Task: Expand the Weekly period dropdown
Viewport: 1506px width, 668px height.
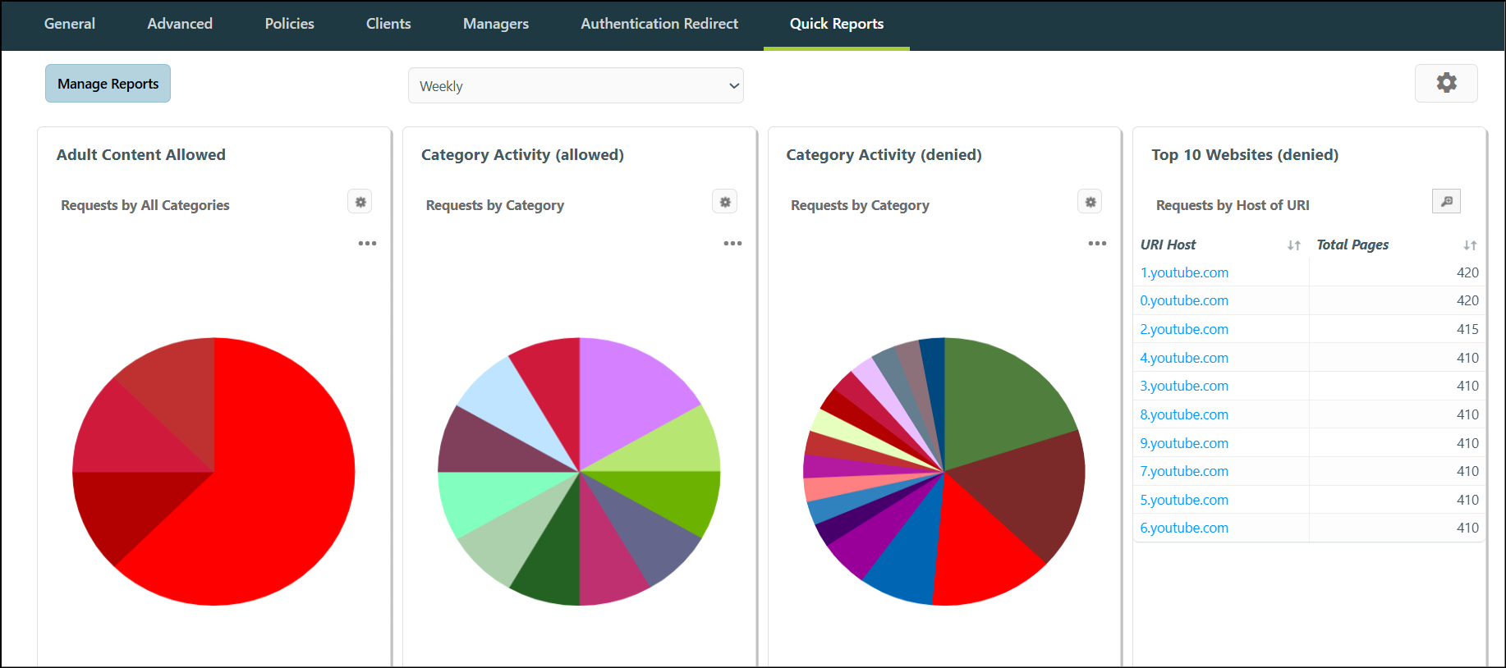Action: pyautogui.click(x=576, y=85)
